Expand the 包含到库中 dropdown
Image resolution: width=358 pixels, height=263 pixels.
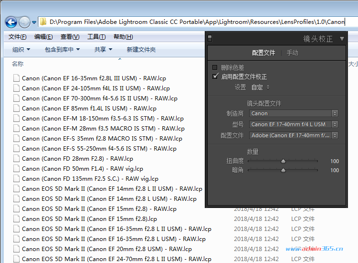click(62, 49)
